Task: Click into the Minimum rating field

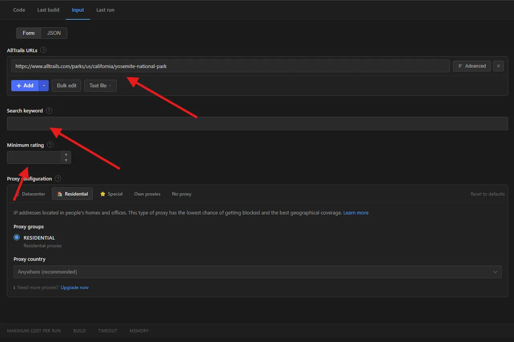Action: pos(34,157)
